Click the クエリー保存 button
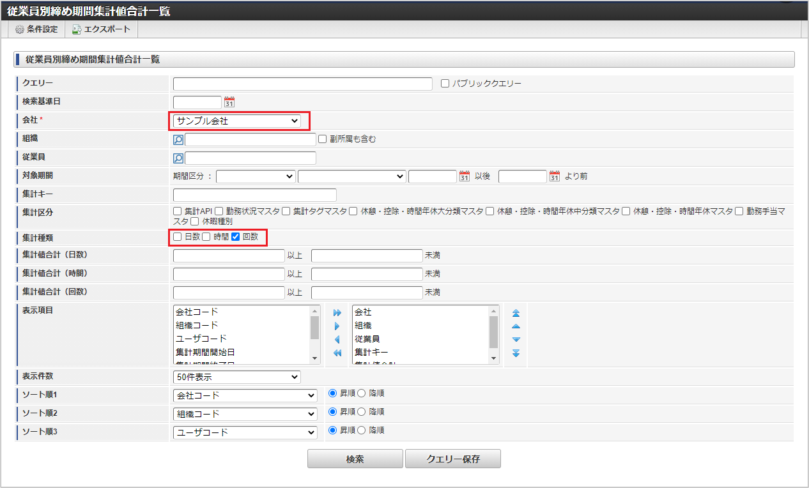This screenshot has height=488, width=809. pos(453,458)
